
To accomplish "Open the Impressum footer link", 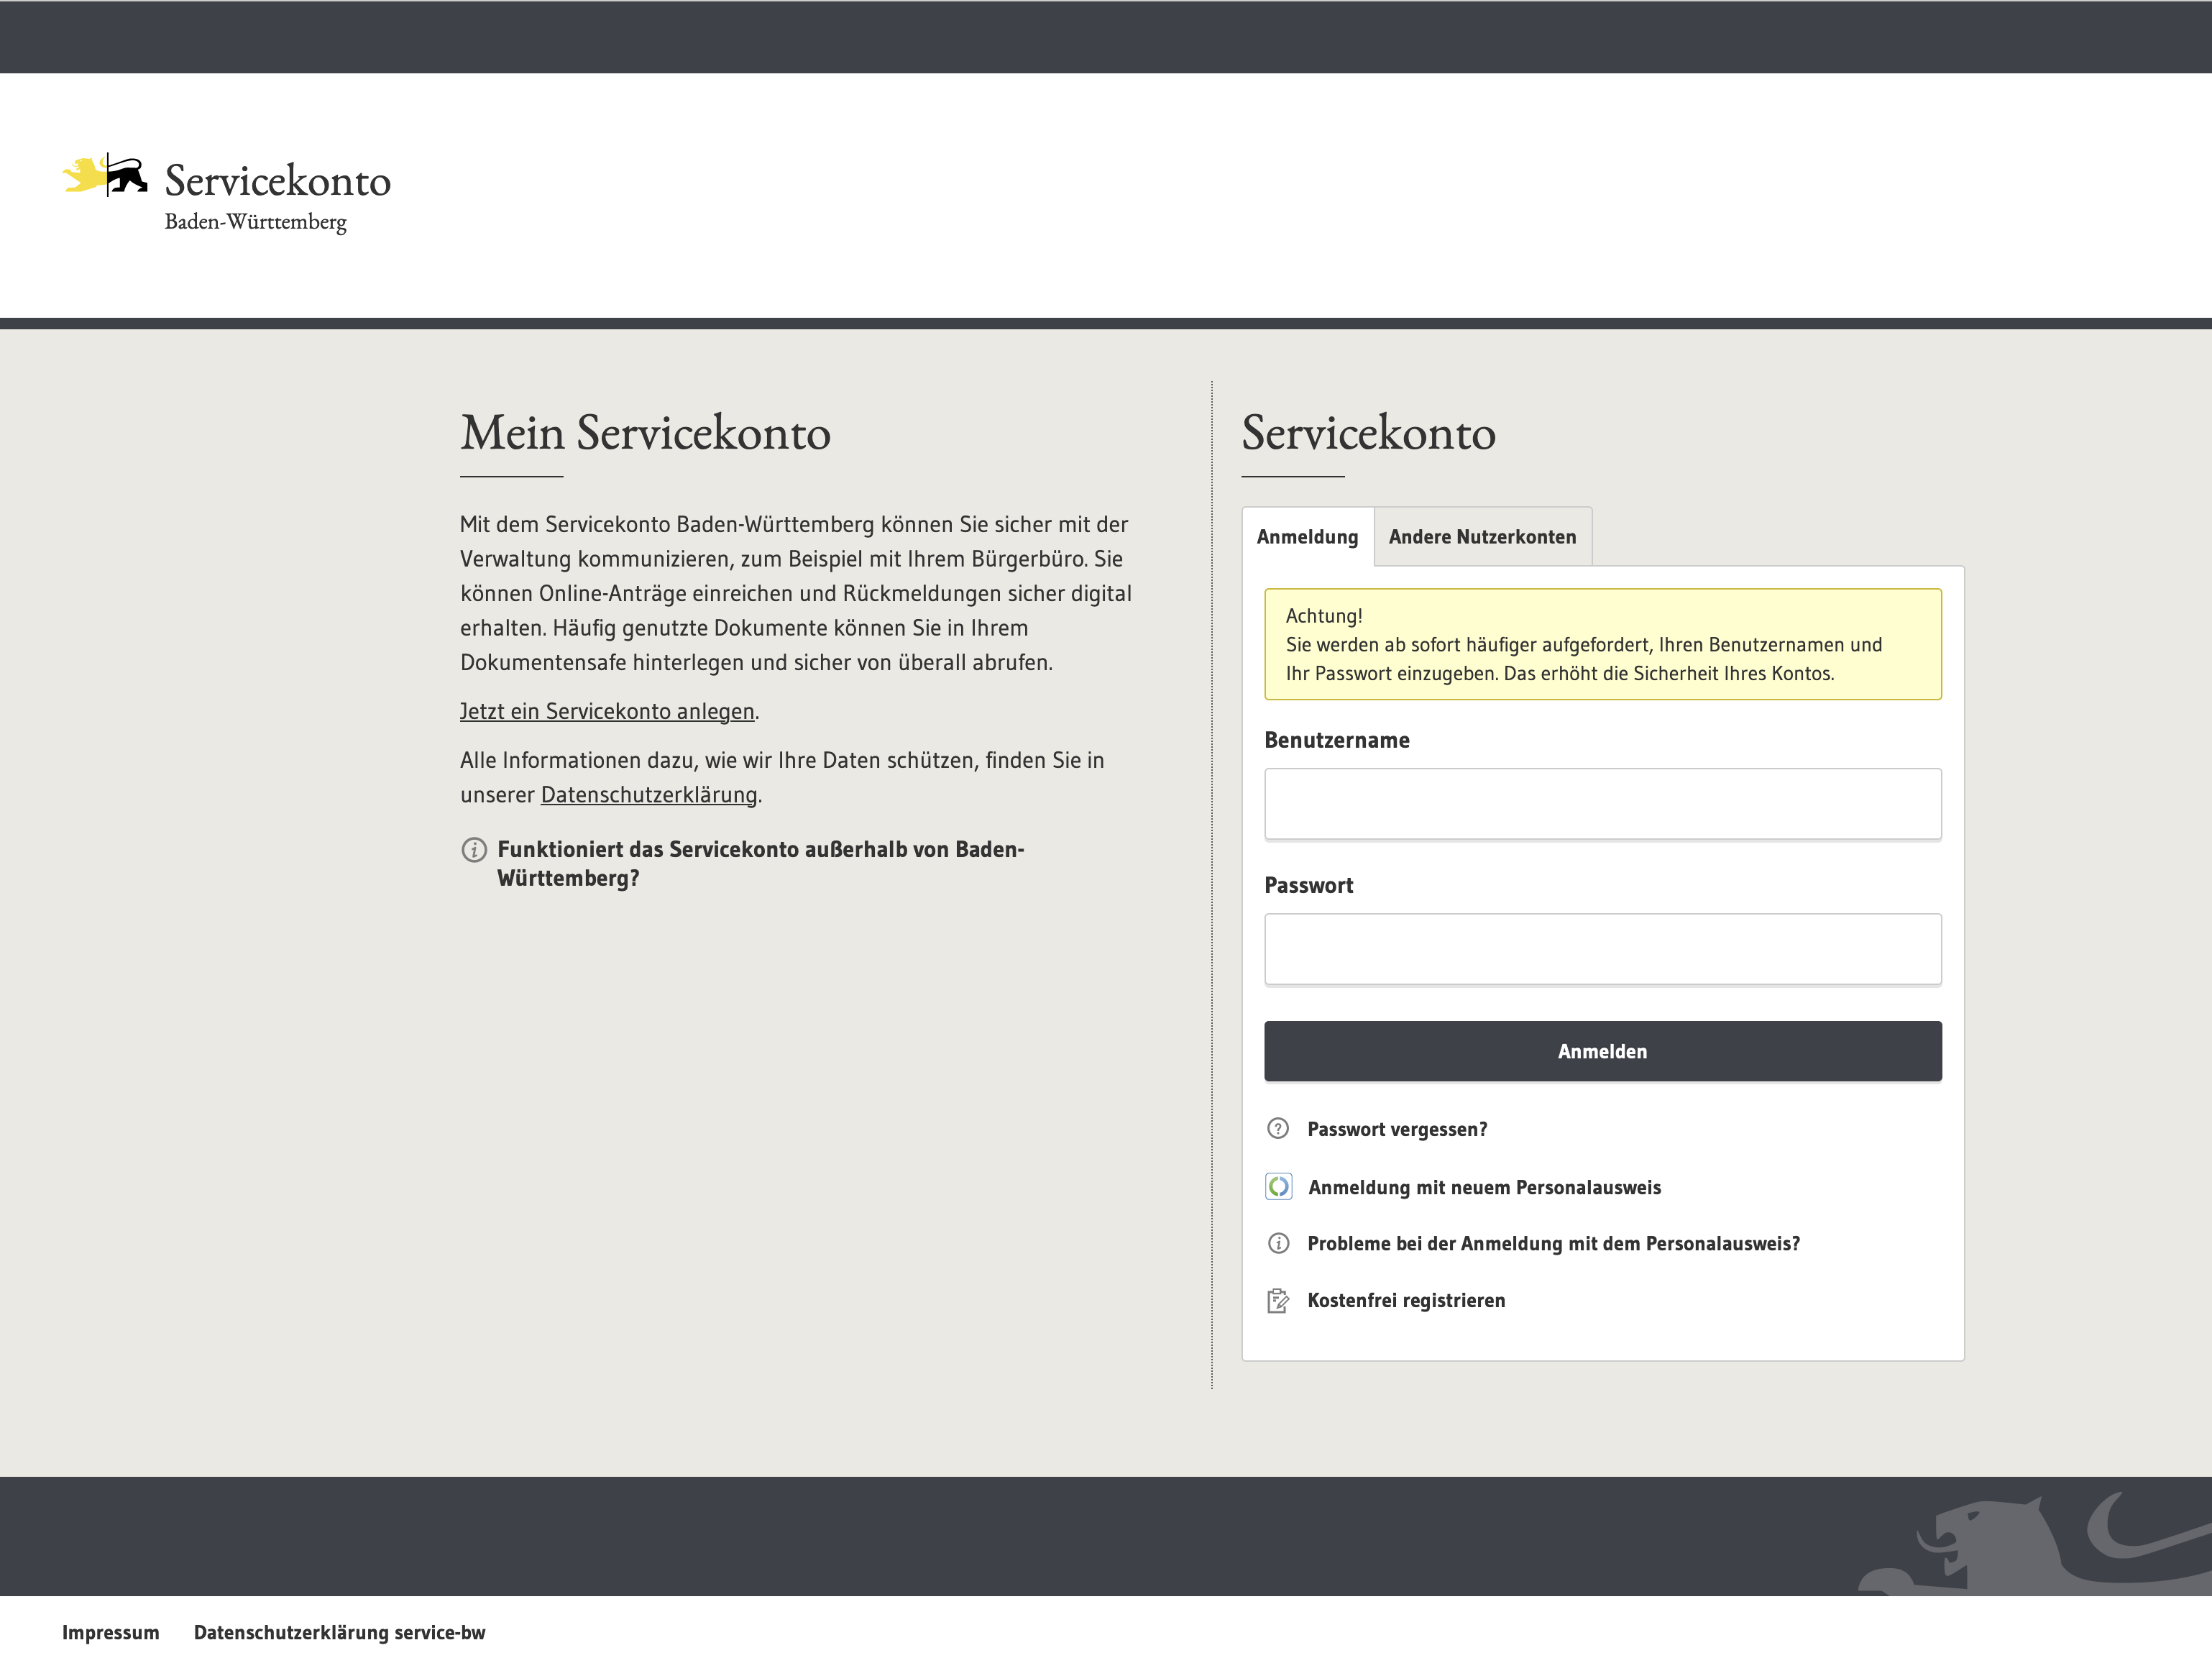I will point(111,1633).
